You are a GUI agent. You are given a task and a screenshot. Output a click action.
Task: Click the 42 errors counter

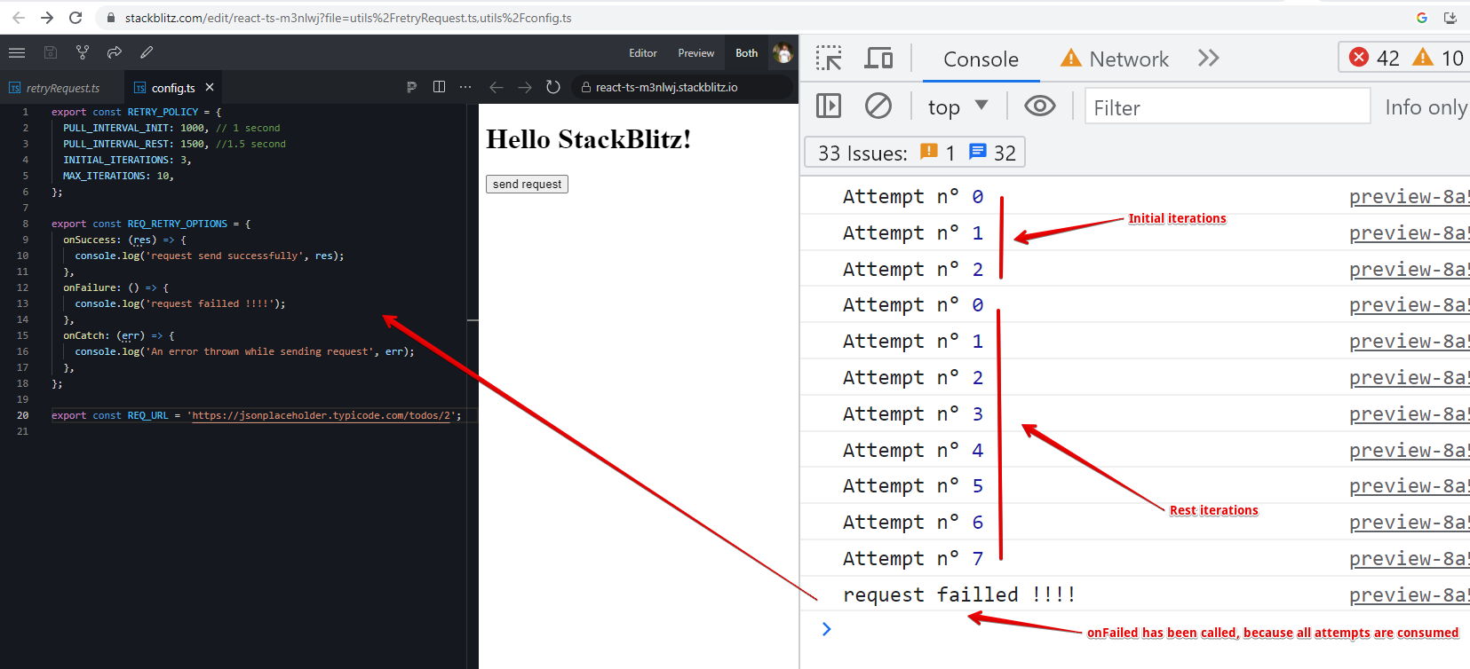(1374, 58)
